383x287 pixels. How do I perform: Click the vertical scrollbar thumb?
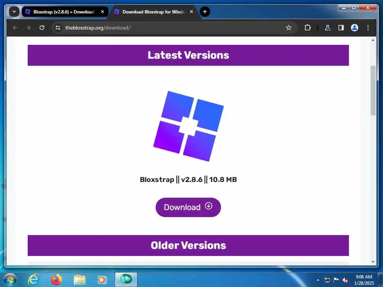373,90
